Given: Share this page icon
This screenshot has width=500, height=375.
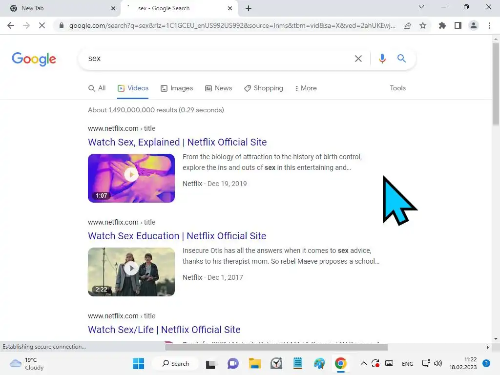Looking at the screenshot, I should [407, 25].
